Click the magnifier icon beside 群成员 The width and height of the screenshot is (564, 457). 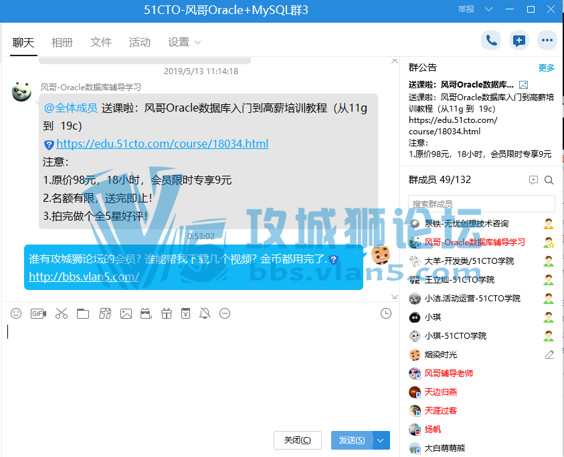click(549, 180)
